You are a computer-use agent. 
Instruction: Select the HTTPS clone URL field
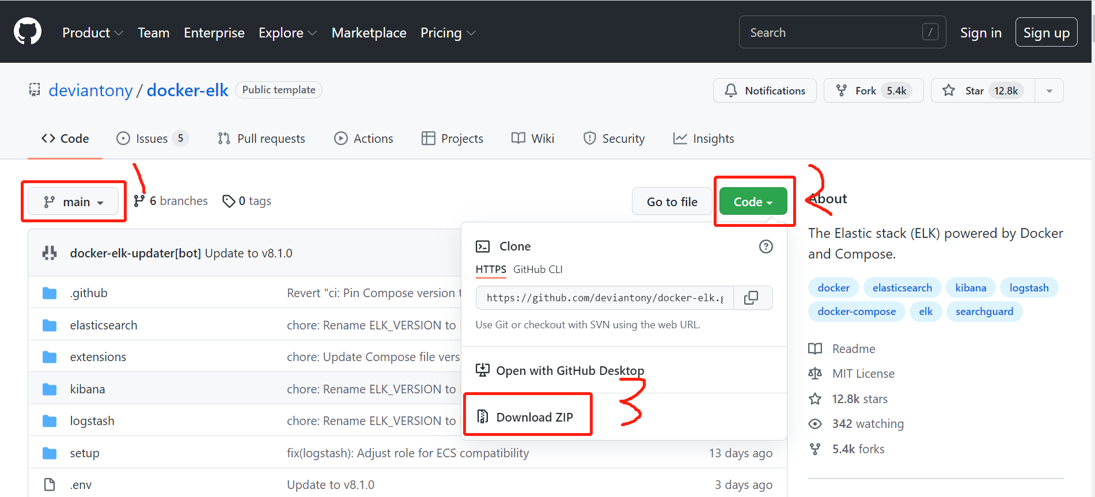(604, 298)
